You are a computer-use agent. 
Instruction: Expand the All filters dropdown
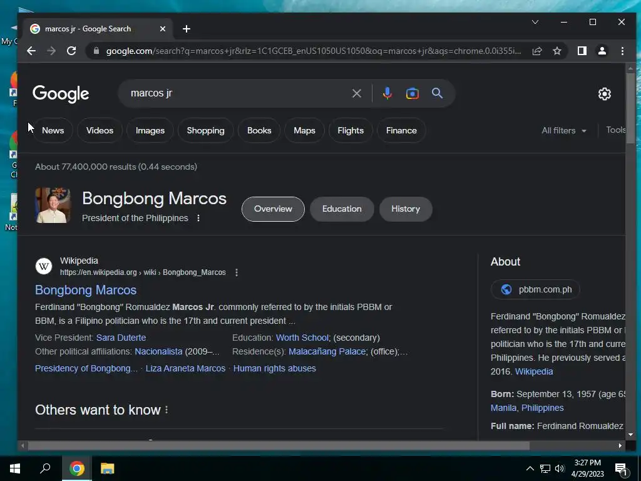coord(564,130)
